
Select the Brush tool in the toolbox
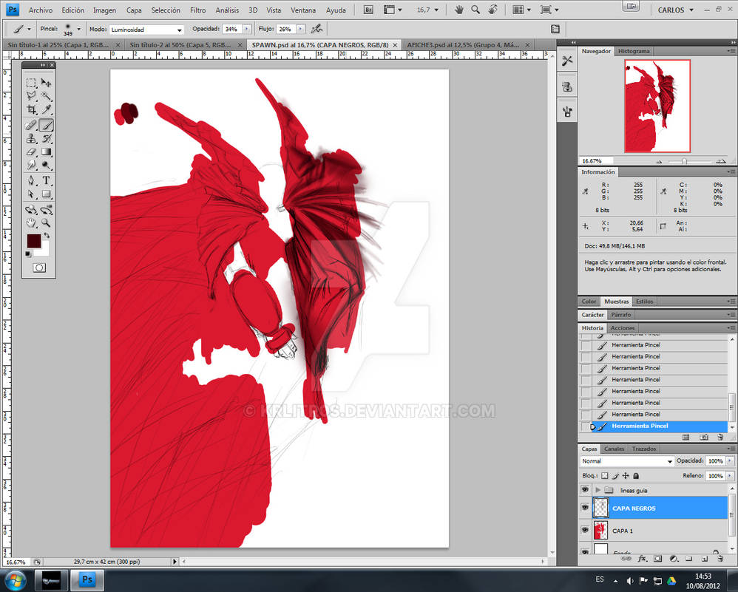47,124
